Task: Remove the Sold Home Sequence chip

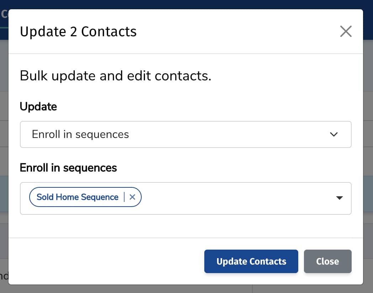Action: [x=132, y=197]
